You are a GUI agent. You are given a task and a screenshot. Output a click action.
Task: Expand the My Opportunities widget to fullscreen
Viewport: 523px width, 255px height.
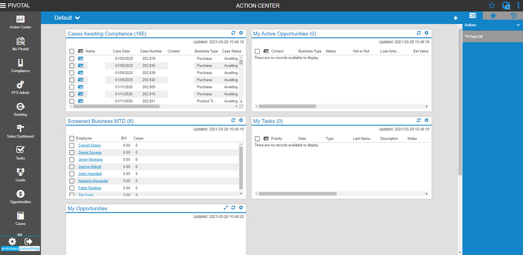pyautogui.click(x=226, y=208)
